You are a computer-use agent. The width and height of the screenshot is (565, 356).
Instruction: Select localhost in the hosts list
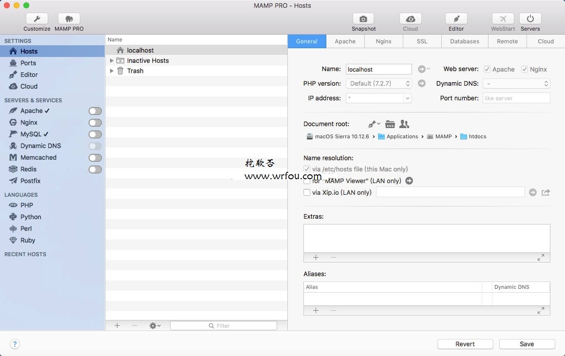(196, 51)
